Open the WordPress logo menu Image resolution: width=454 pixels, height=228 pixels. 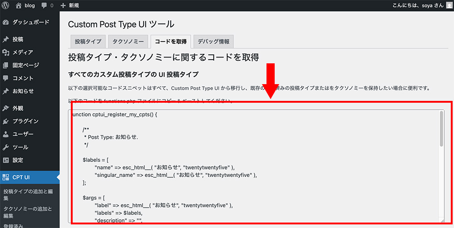[6, 5]
